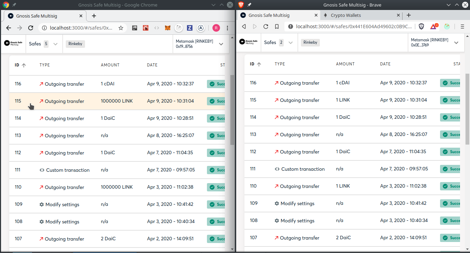The image size is (470, 253).
Task: Open the MetaMask fox extension in Chrome
Action: 168,28
